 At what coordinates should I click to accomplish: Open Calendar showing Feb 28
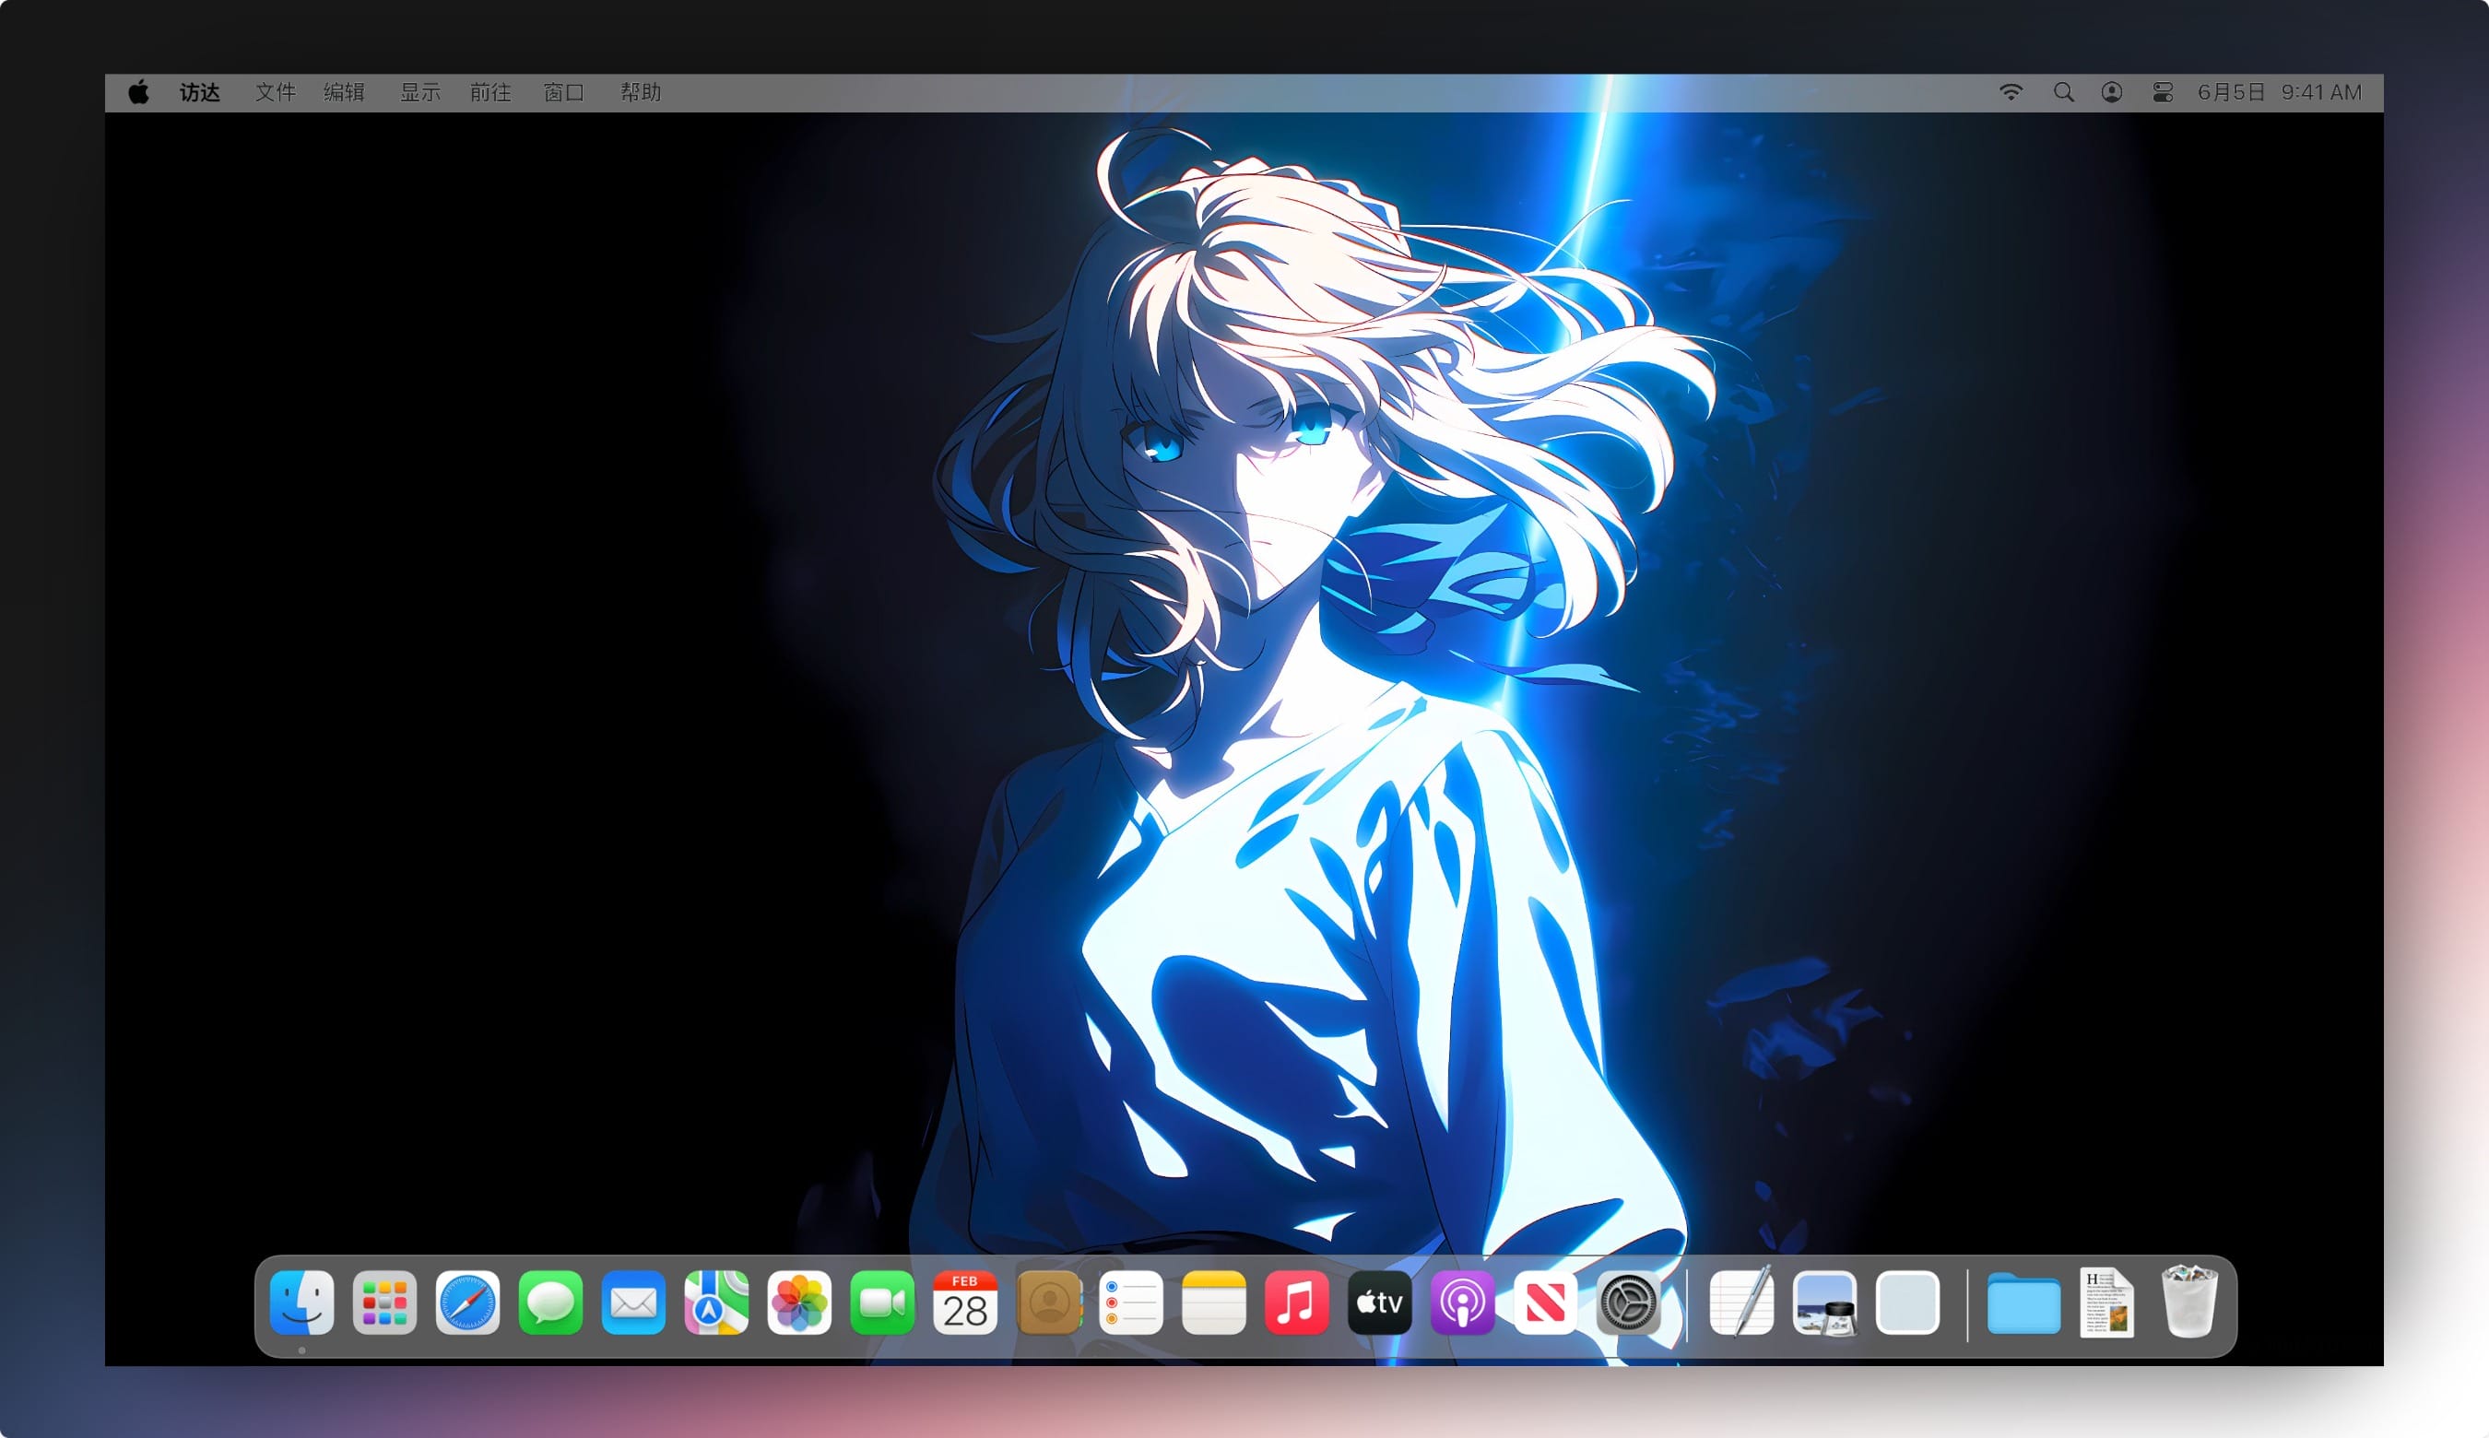point(965,1302)
